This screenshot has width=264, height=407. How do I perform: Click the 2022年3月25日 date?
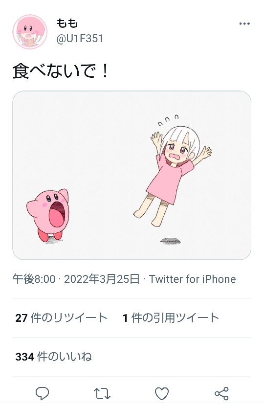pyautogui.click(x=102, y=279)
